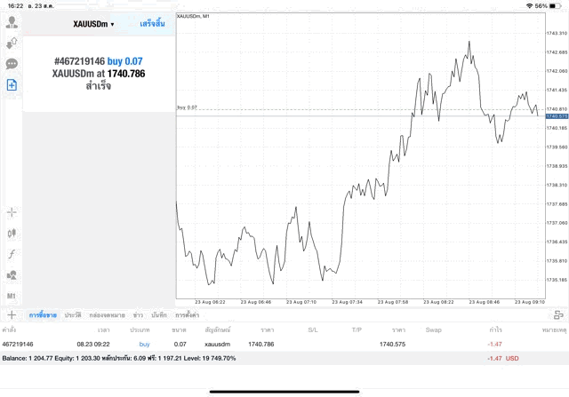Image resolution: width=569 pixels, height=397 pixels.
Task: Open the chat speech bubble icon
Action: click(12, 64)
